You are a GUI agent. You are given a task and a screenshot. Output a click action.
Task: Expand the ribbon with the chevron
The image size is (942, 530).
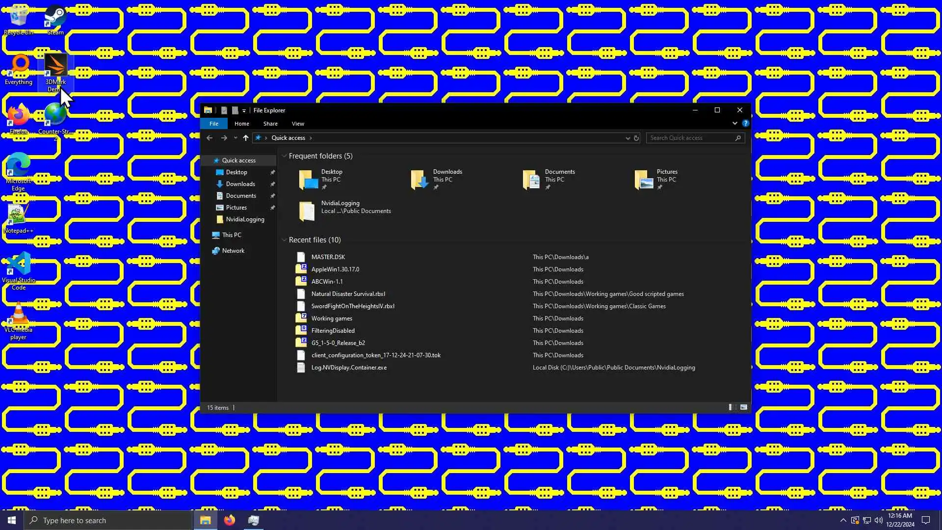coord(734,123)
